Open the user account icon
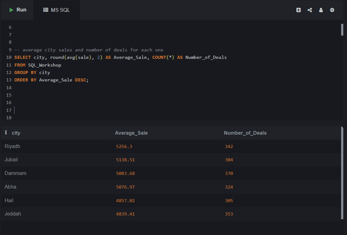The image size is (347, 235). tap(321, 10)
